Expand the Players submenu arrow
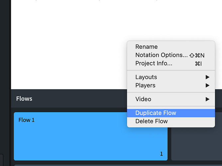The width and height of the screenshot is (222, 166). point(207,85)
